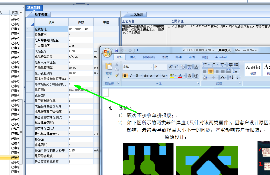Image resolution: width=270 pixels, height=175 pixels.
Task: Increase paragraph indent
Action: click(x=236, y=65)
